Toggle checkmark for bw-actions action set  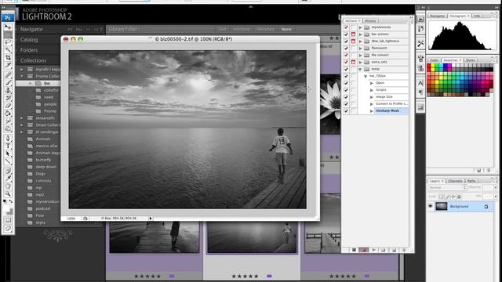pyautogui.click(x=346, y=34)
